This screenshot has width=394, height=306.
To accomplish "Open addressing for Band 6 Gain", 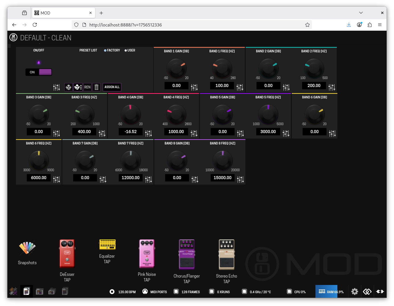I will 332,133.
